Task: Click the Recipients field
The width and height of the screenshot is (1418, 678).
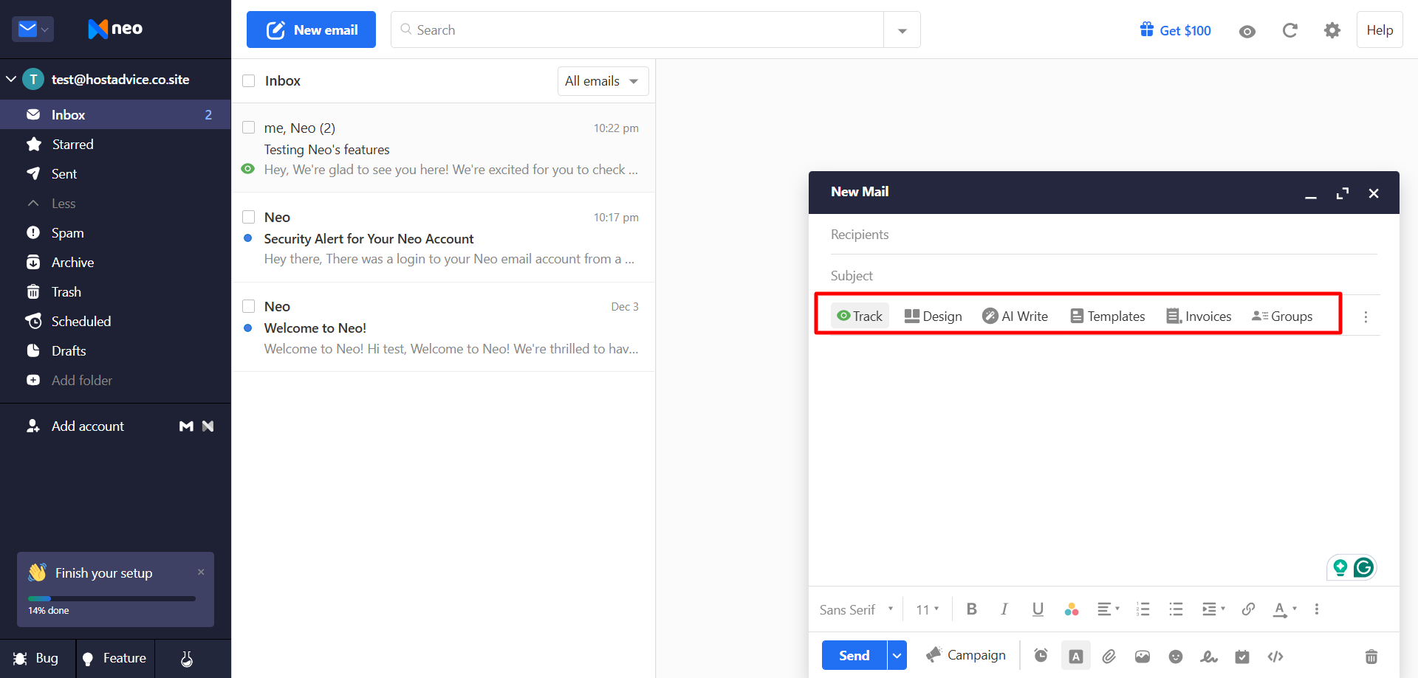Action: click(x=1103, y=235)
